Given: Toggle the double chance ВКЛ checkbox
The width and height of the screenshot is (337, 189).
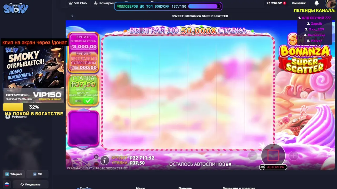Looking at the screenshot, I should 88,101.
